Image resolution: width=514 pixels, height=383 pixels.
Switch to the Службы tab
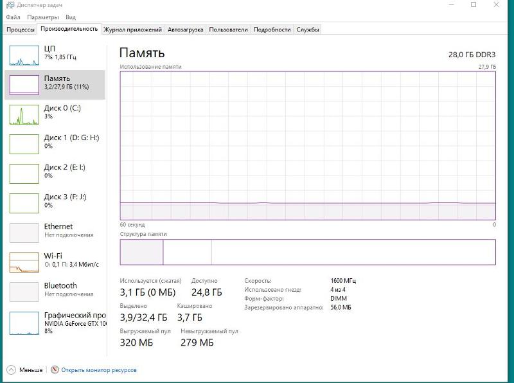point(308,30)
